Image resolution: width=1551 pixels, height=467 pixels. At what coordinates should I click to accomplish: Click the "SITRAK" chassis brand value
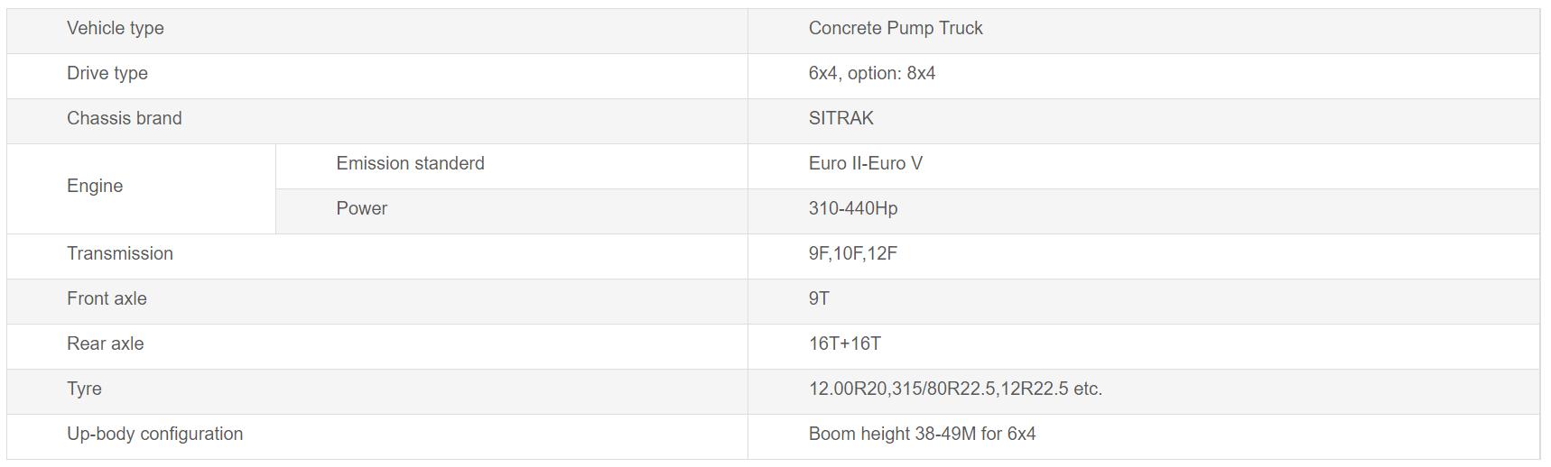pos(841,118)
